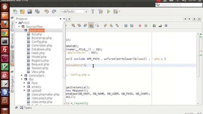The width and height of the screenshot is (203, 114).
Task: Select View.php in the Projects tree
Action: (38, 72)
